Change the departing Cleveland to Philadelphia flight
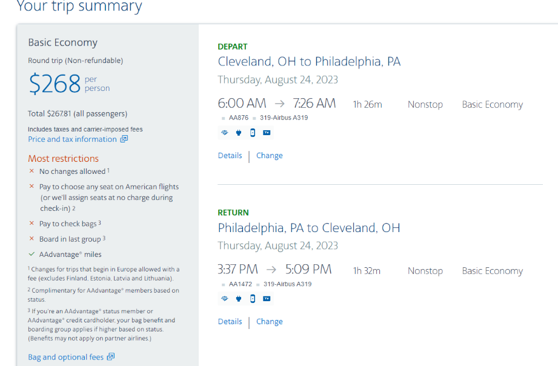558x366 pixels. [270, 156]
